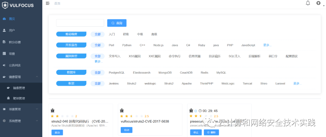
Task: Filter language by Ruby
Action: [x=202, y=45]
